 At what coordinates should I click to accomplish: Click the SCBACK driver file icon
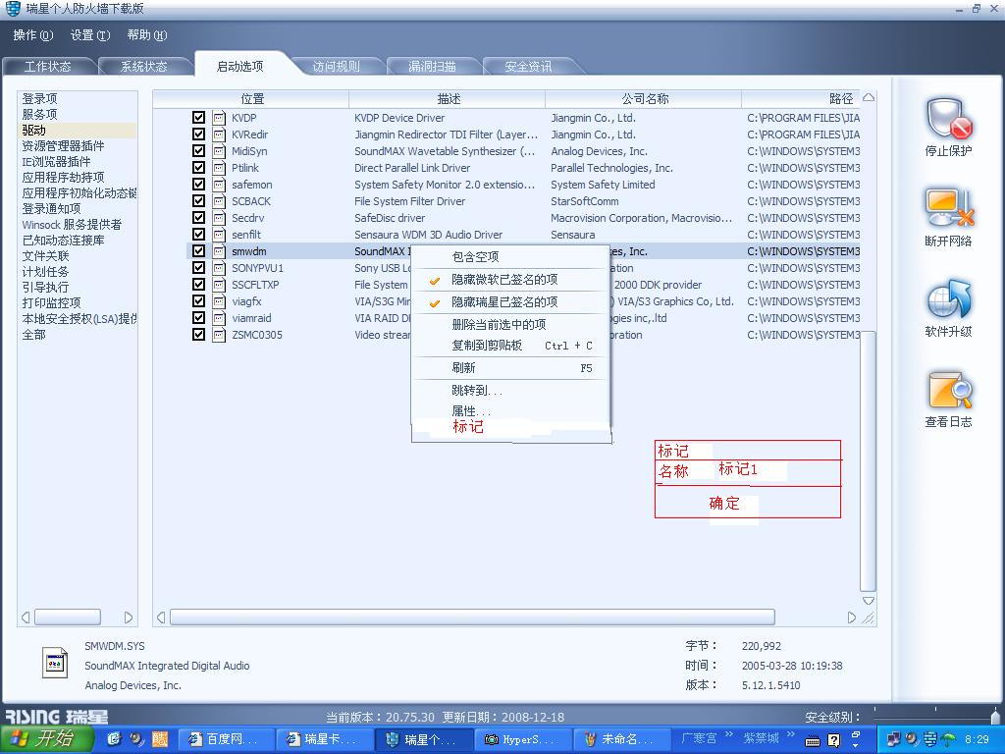(x=219, y=201)
